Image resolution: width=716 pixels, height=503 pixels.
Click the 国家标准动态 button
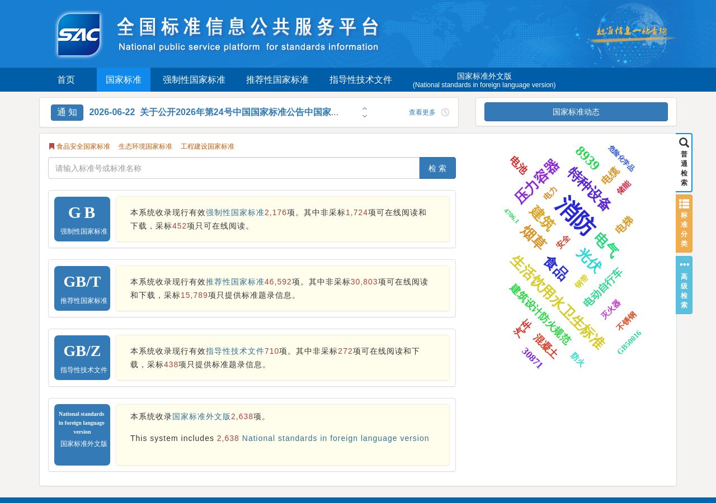(576, 112)
